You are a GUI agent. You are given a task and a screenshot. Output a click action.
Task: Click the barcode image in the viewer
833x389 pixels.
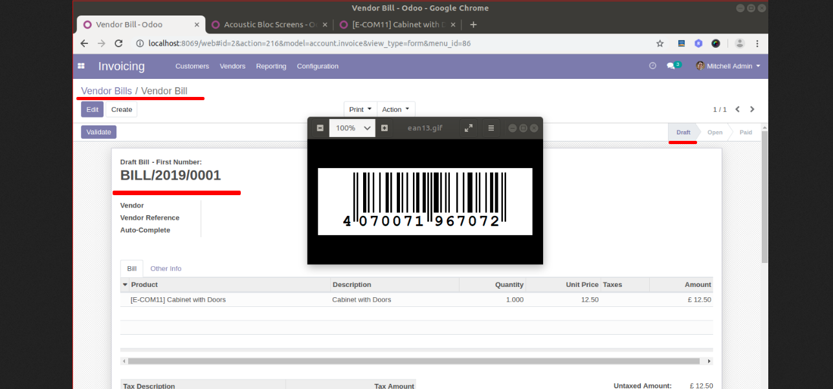point(425,201)
